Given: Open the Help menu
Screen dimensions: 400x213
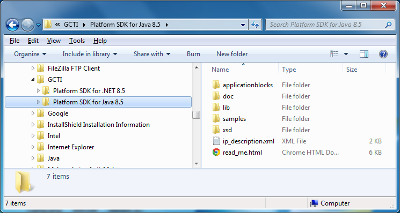Looking at the screenshot, I should 100,41.
